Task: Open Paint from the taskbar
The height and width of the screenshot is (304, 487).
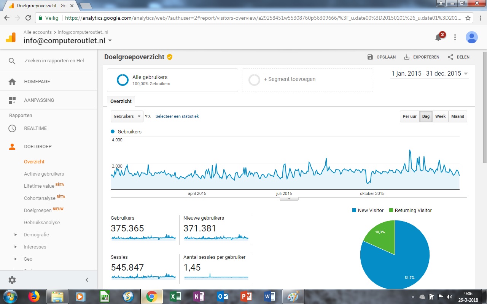Action: [293, 296]
